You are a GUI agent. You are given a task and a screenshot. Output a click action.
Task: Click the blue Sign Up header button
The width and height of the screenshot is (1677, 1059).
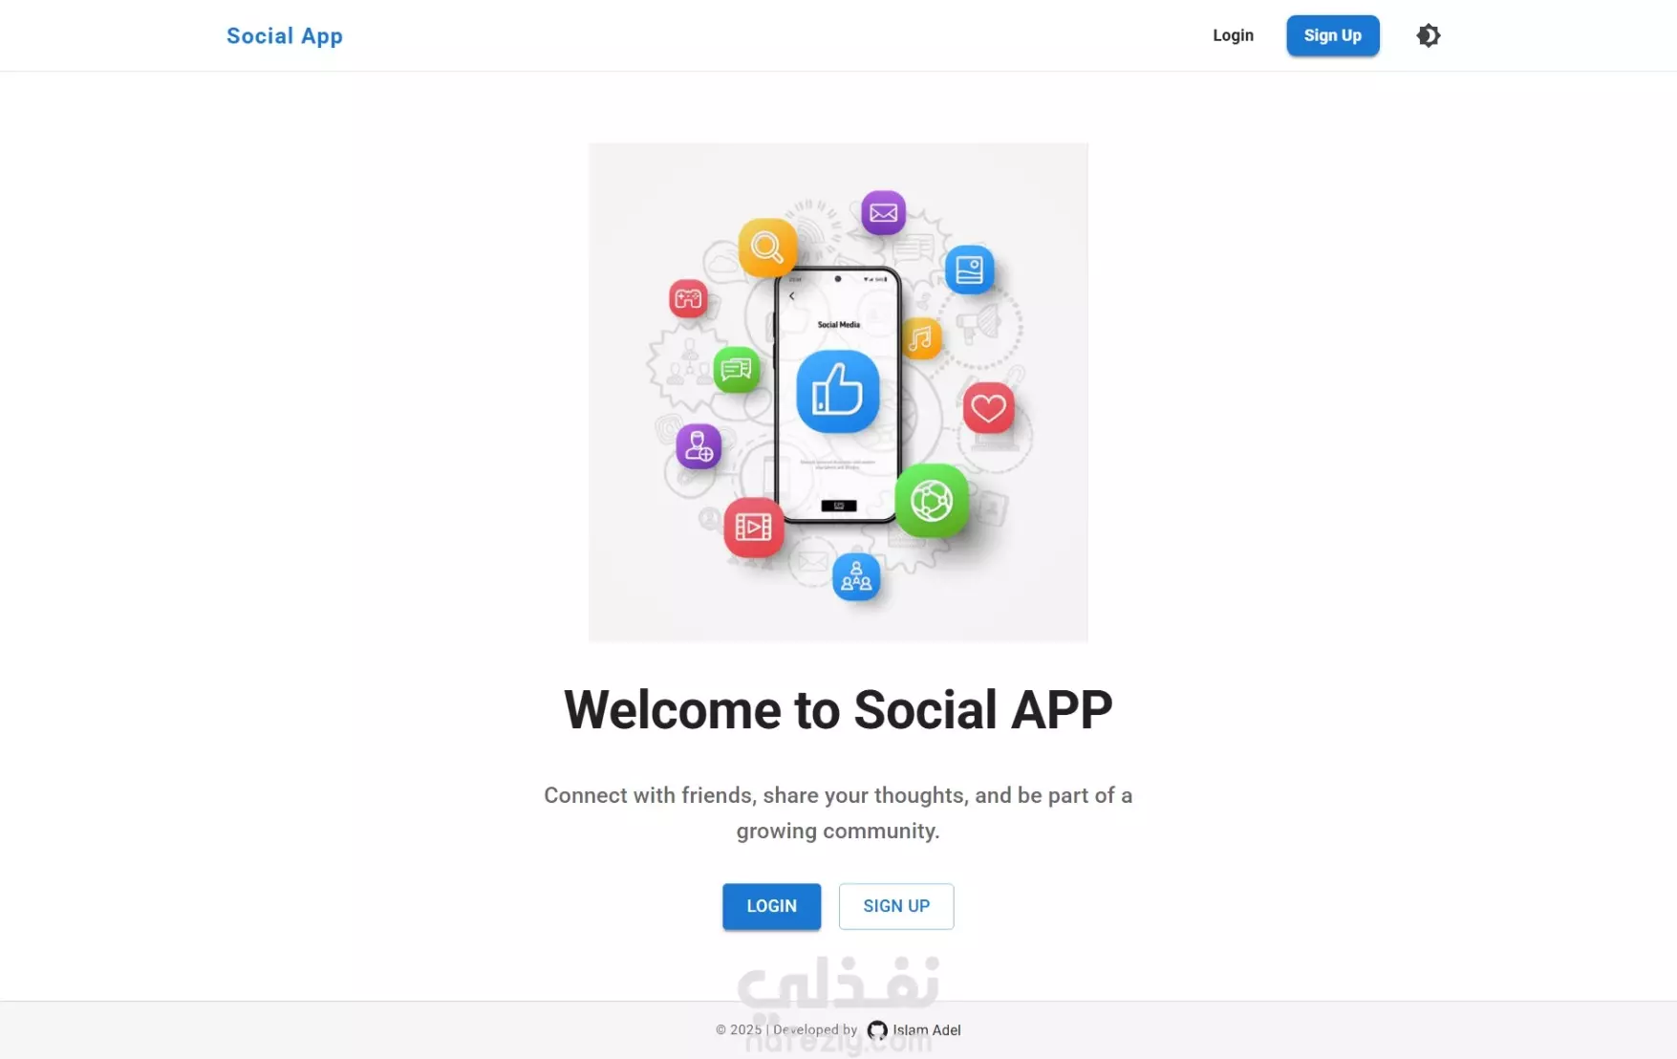click(1332, 35)
